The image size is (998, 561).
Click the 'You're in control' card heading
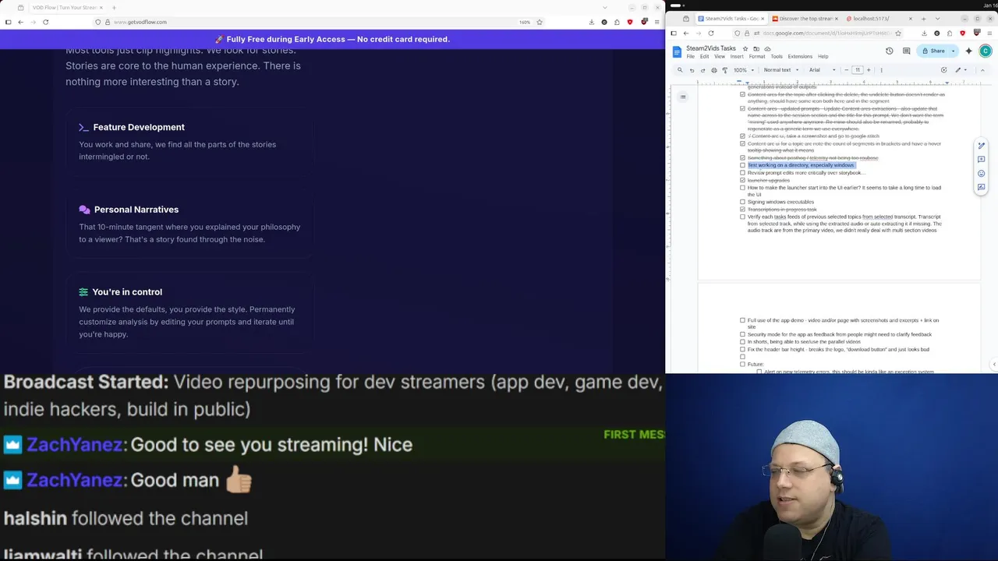point(127,292)
